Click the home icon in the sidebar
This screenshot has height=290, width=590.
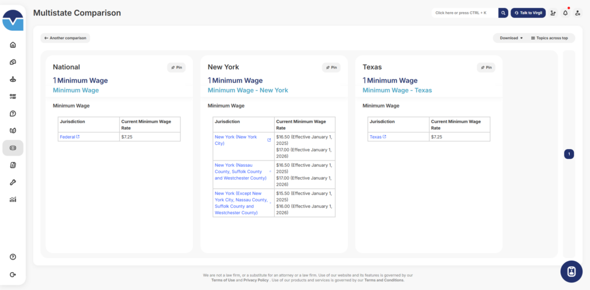pos(13,45)
